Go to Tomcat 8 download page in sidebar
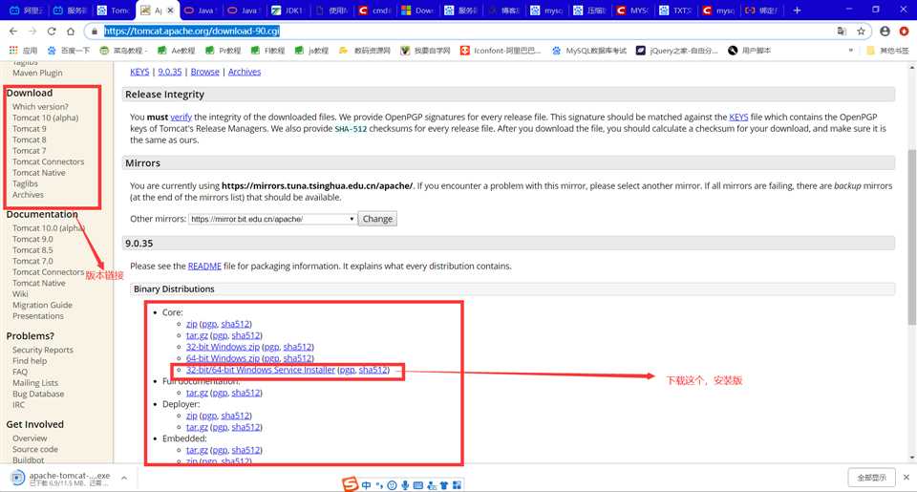Viewport: 917px width, 492px height. pos(29,139)
